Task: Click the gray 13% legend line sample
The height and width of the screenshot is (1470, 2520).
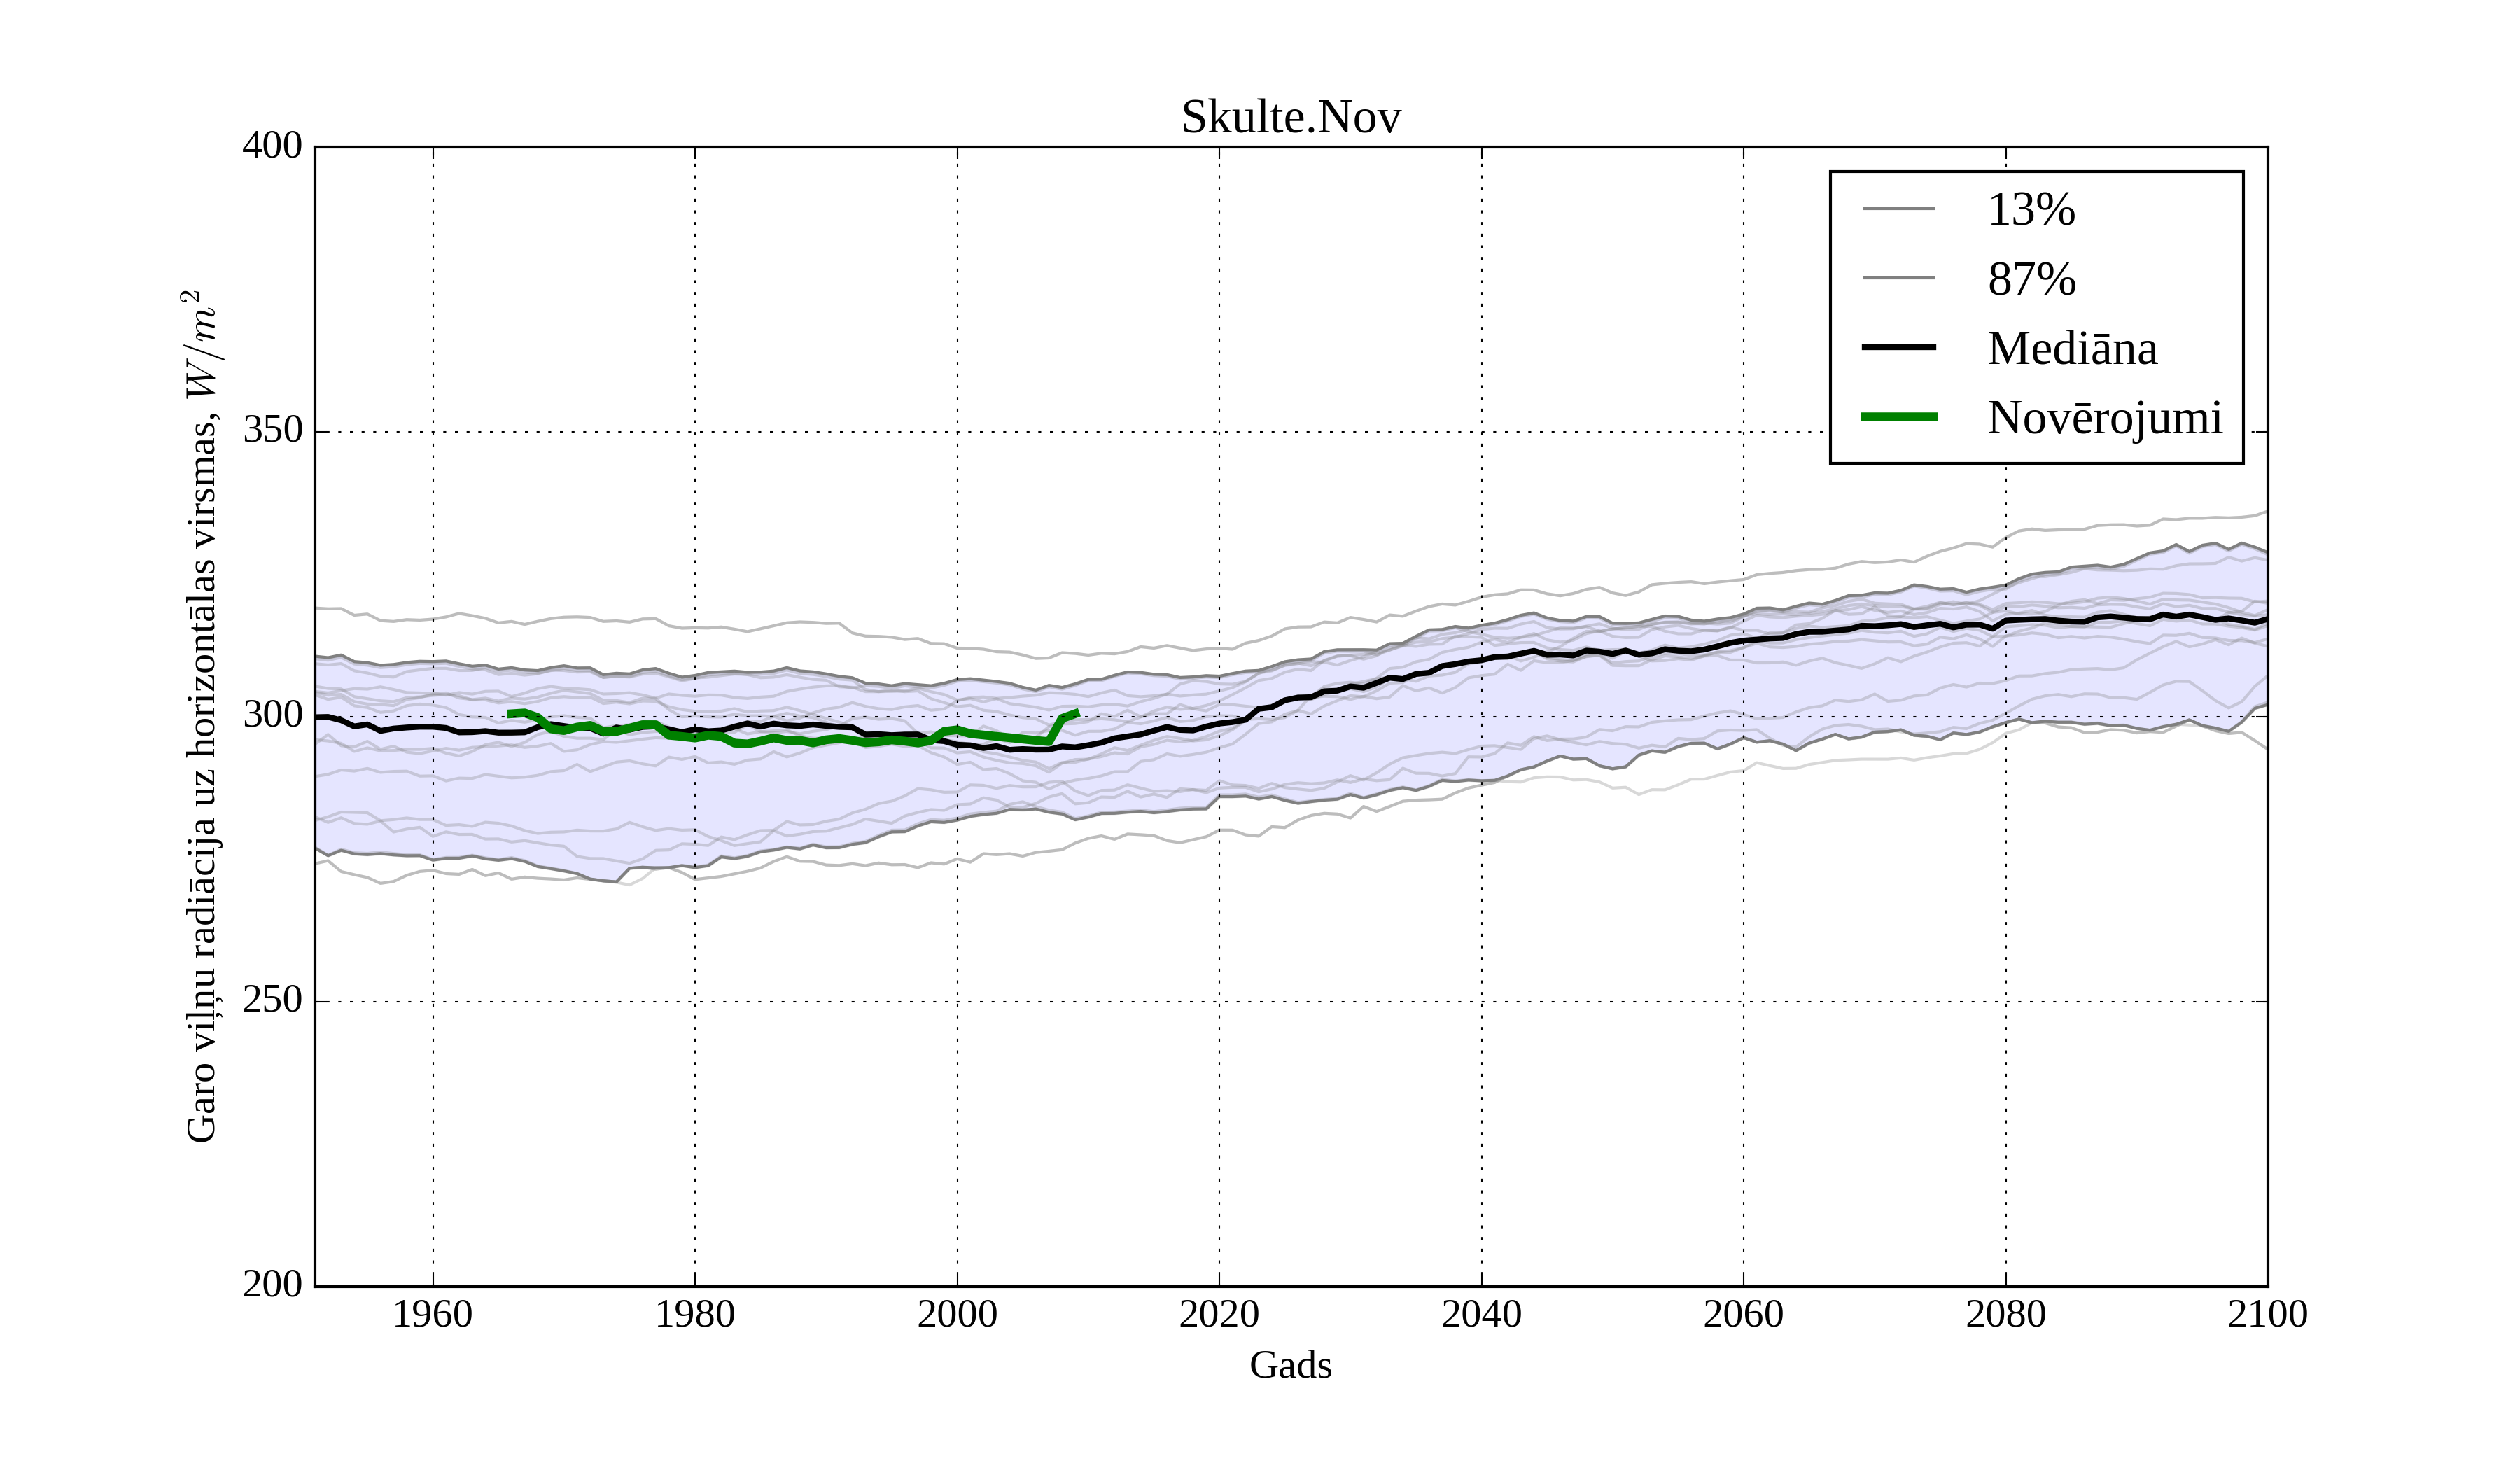Action: tap(1898, 209)
